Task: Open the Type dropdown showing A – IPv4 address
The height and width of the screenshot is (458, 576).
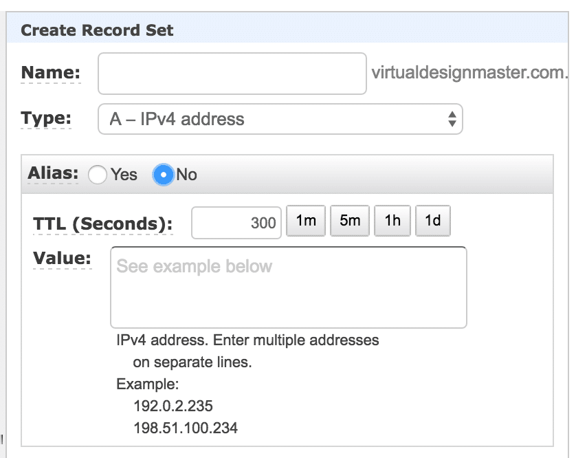Action: 280,119
